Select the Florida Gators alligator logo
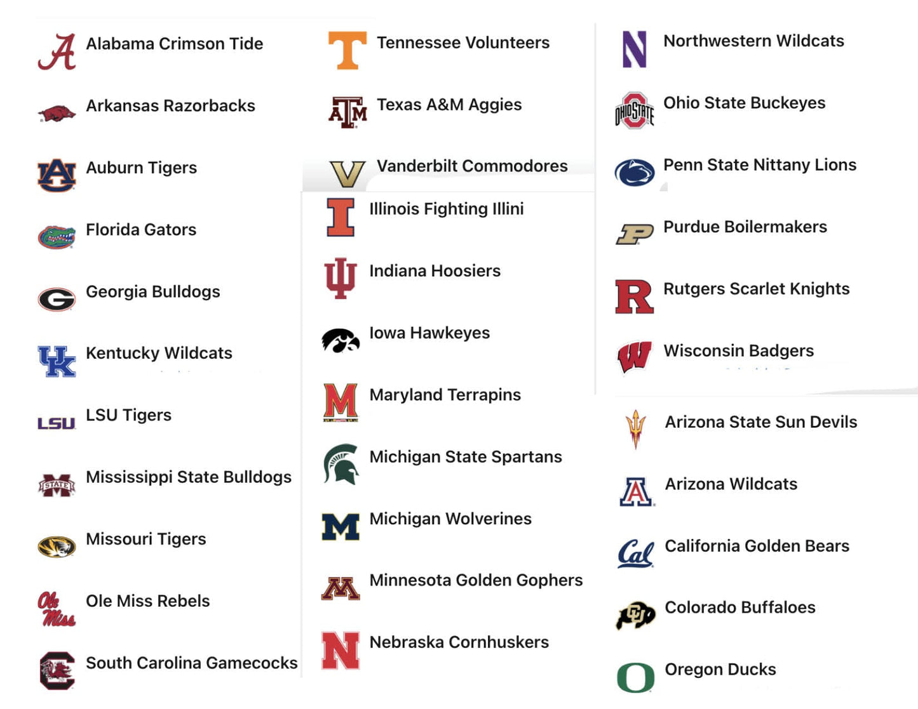918x709 pixels. [57, 237]
